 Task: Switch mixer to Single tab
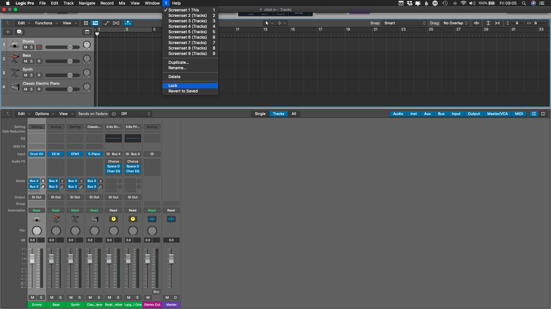tap(260, 114)
